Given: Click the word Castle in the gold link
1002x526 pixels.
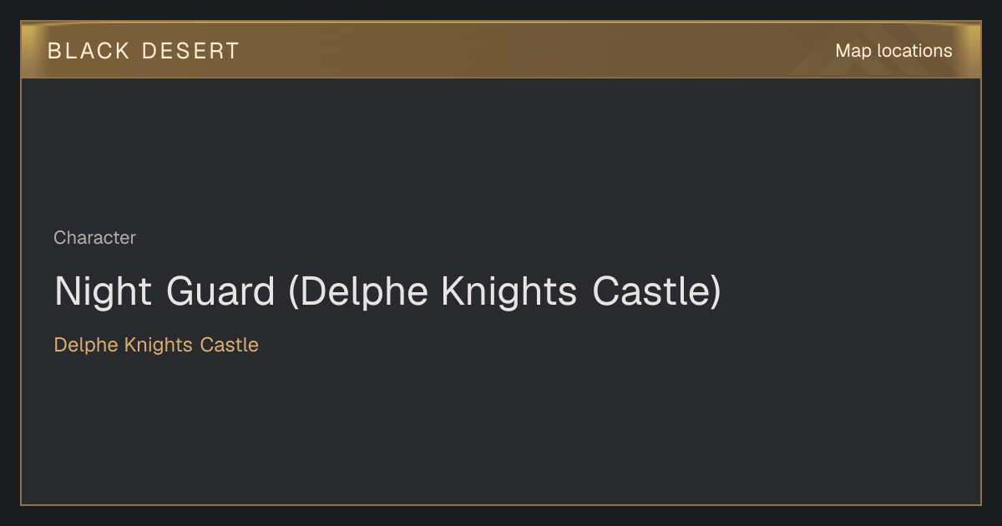Looking at the screenshot, I should pyautogui.click(x=229, y=345).
